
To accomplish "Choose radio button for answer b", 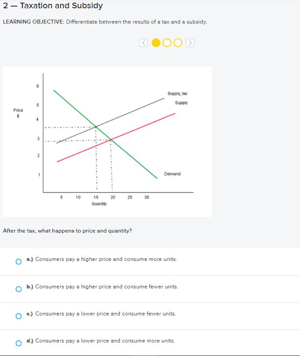I will [x=19, y=289].
